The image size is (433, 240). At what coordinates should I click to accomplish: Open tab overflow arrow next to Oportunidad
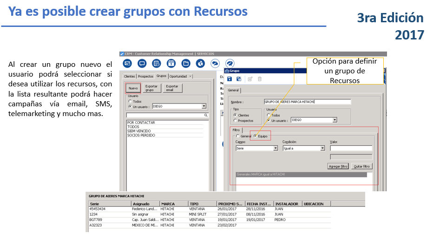(x=190, y=77)
